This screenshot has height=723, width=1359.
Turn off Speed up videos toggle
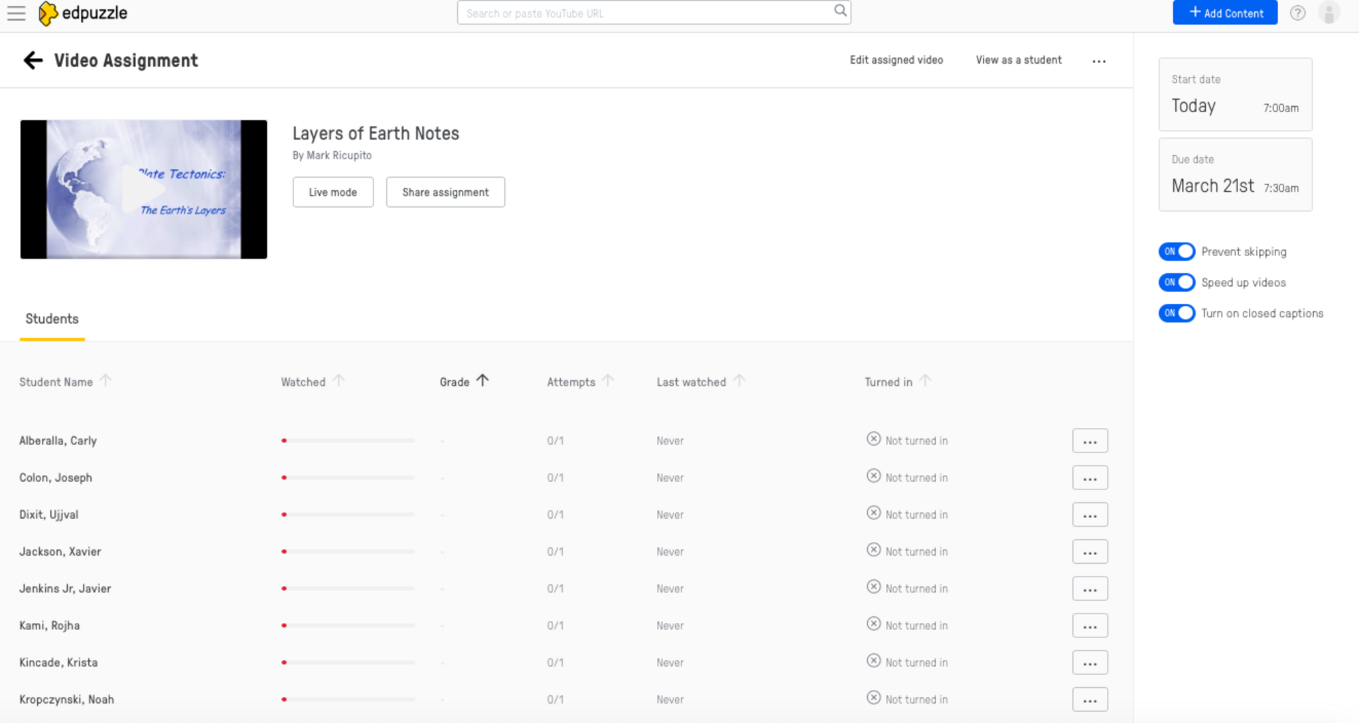1177,283
